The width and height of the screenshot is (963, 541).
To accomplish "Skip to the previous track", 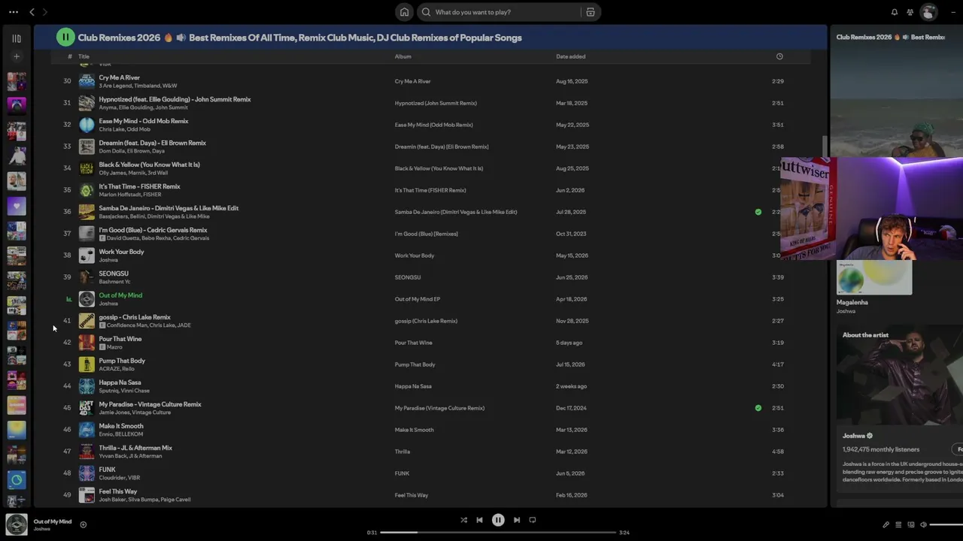I will [479, 520].
